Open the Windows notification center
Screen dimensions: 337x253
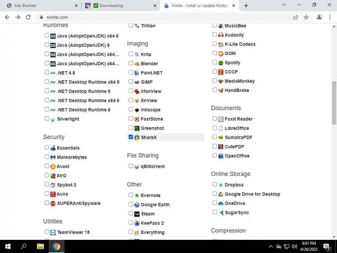[x=327, y=246]
